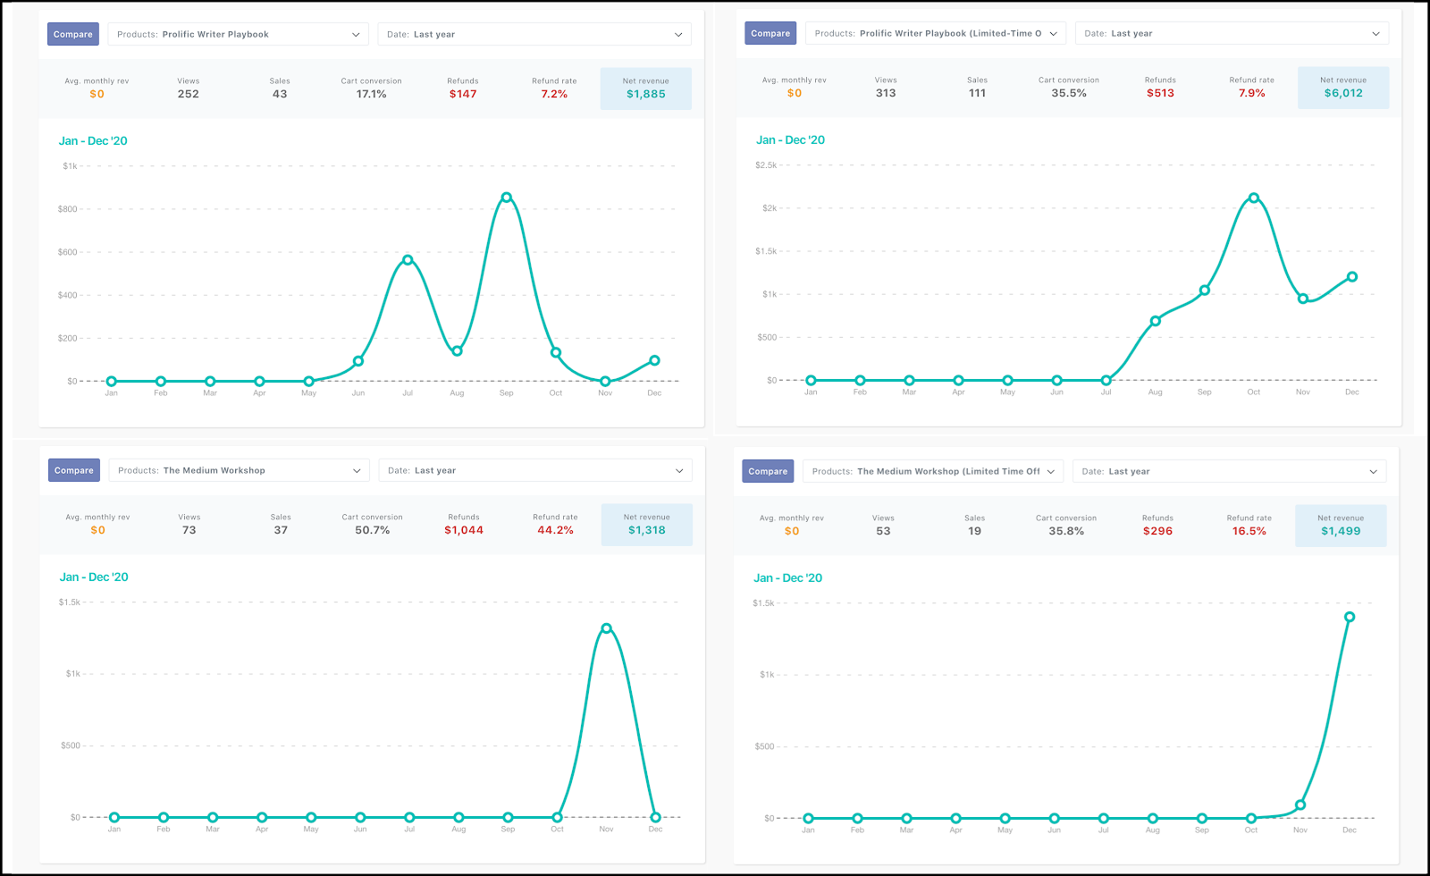Click Aug data point on Prolific Writer Playbook chart
Screen dimensions: 1430x876
click(x=457, y=351)
